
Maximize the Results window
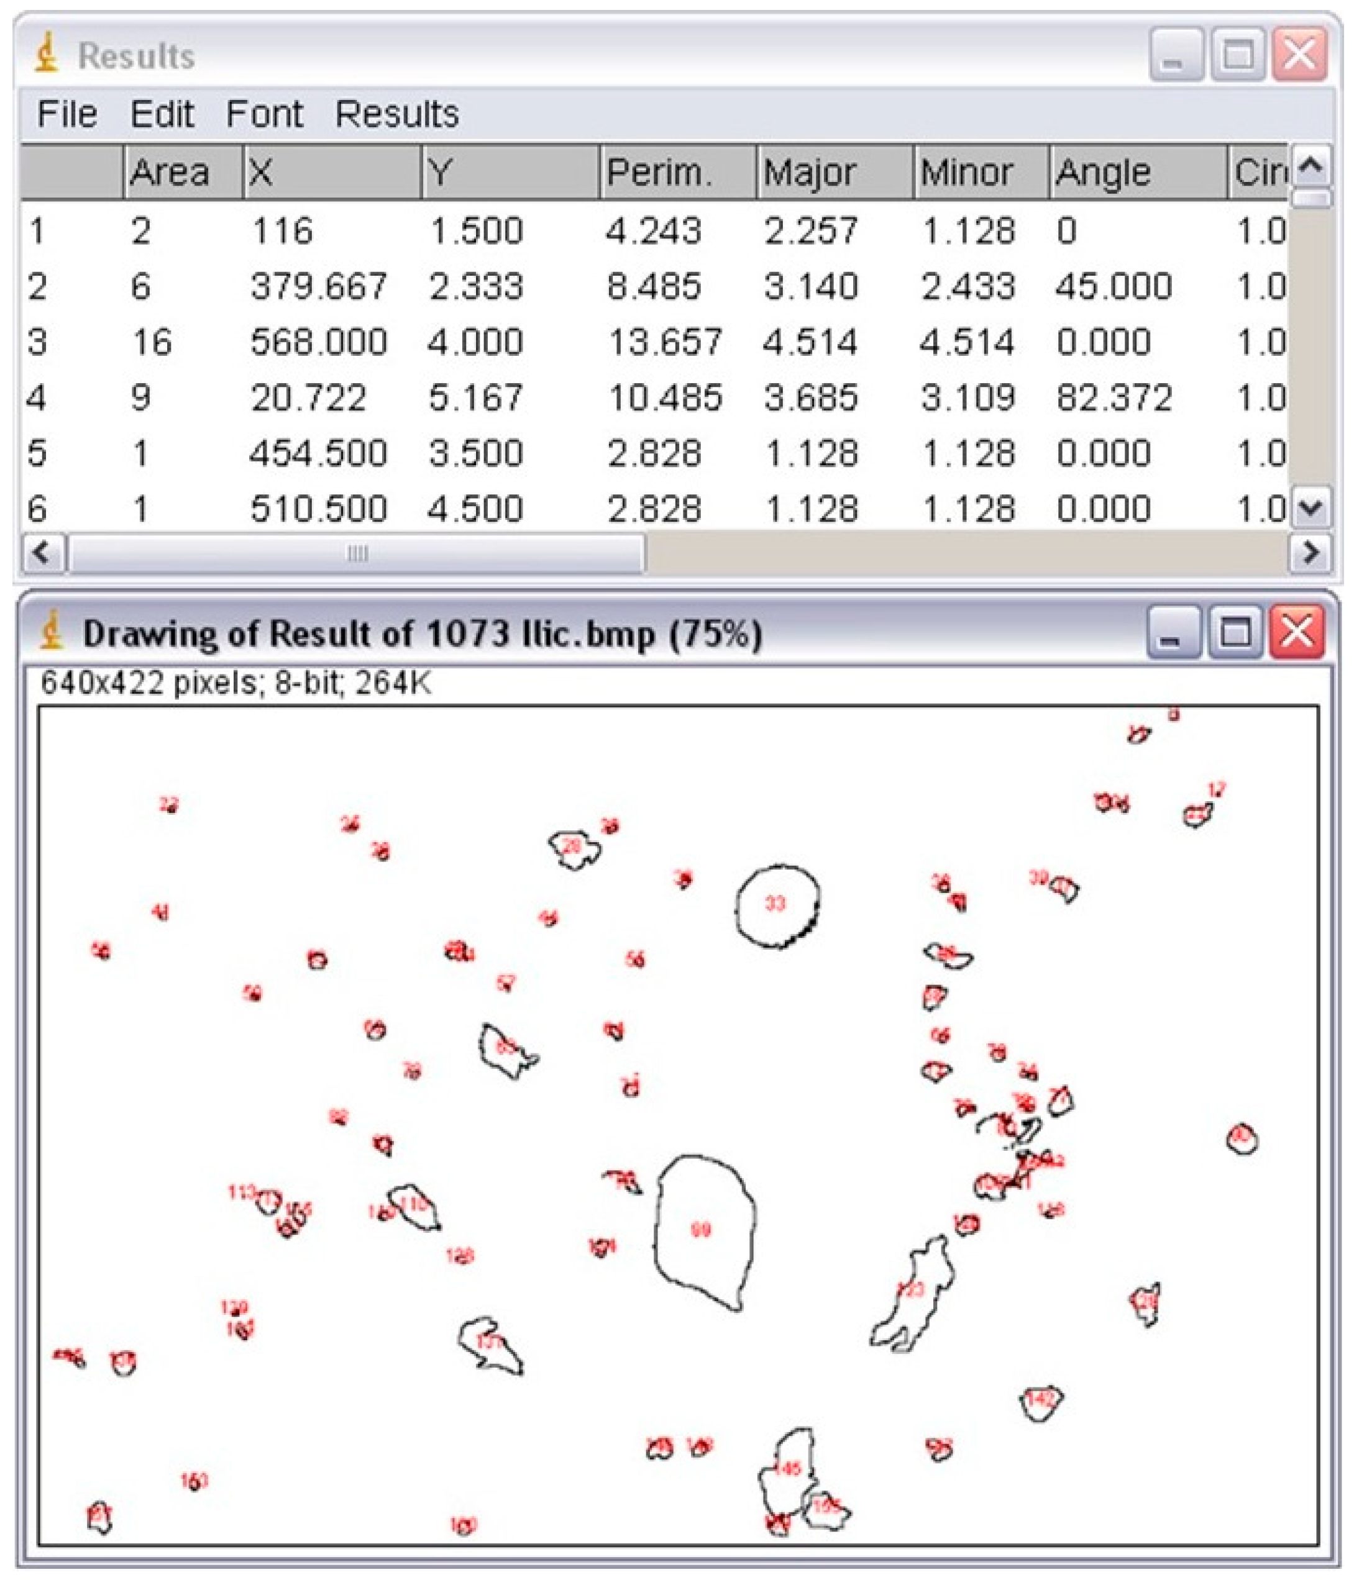(1237, 55)
